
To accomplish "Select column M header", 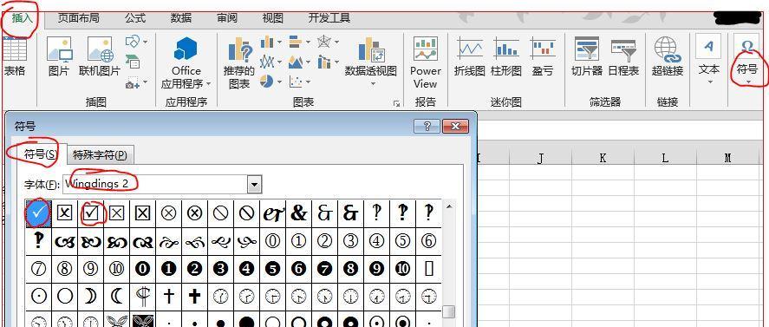I will 727,157.
